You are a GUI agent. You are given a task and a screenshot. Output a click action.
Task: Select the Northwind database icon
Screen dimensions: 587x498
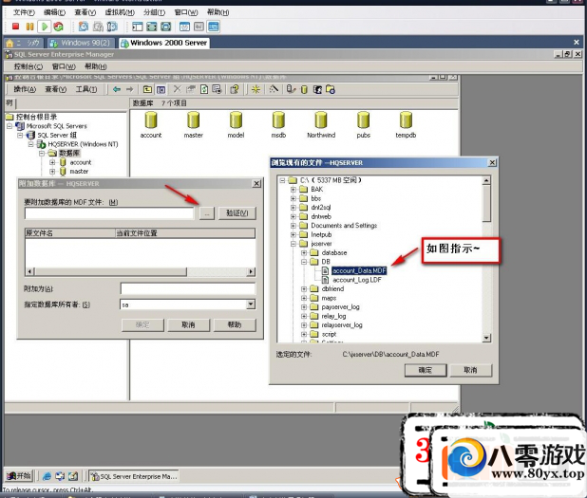point(321,125)
